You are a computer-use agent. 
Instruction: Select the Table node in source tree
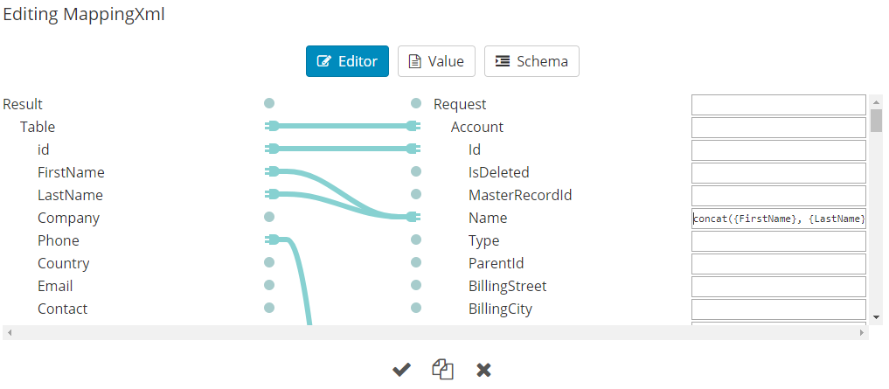(x=38, y=127)
